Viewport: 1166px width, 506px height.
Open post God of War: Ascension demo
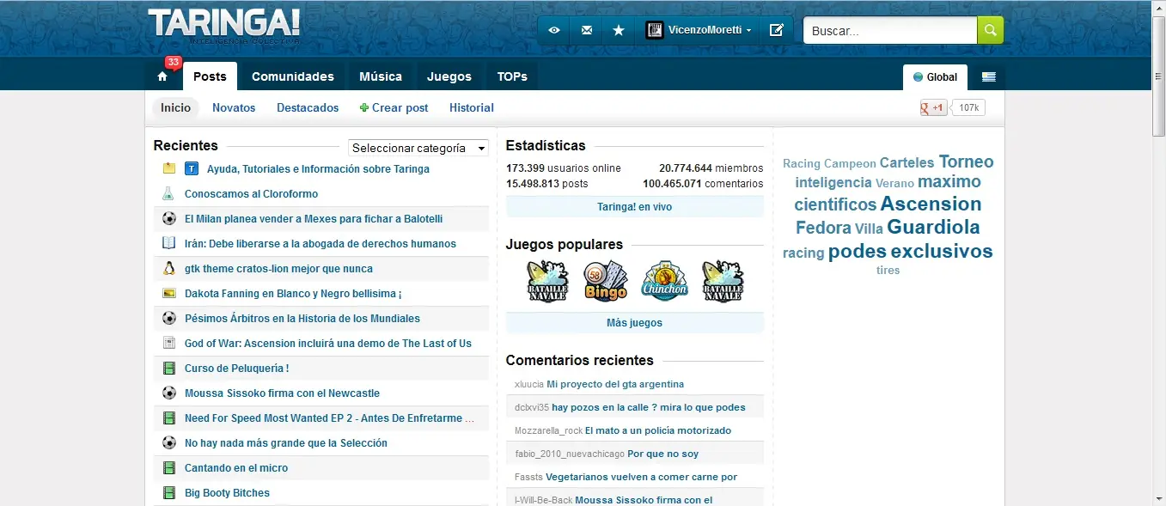[328, 343]
